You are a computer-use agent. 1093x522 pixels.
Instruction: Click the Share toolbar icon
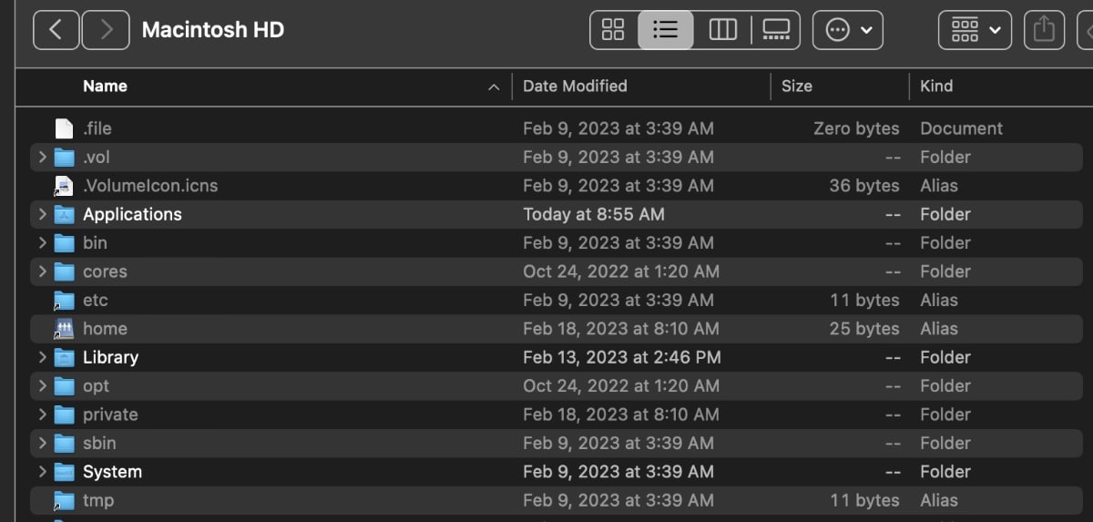(x=1044, y=30)
